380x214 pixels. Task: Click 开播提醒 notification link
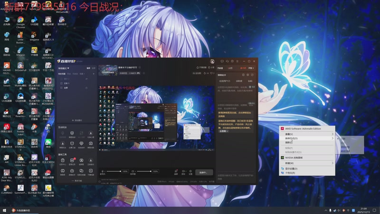(201, 68)
